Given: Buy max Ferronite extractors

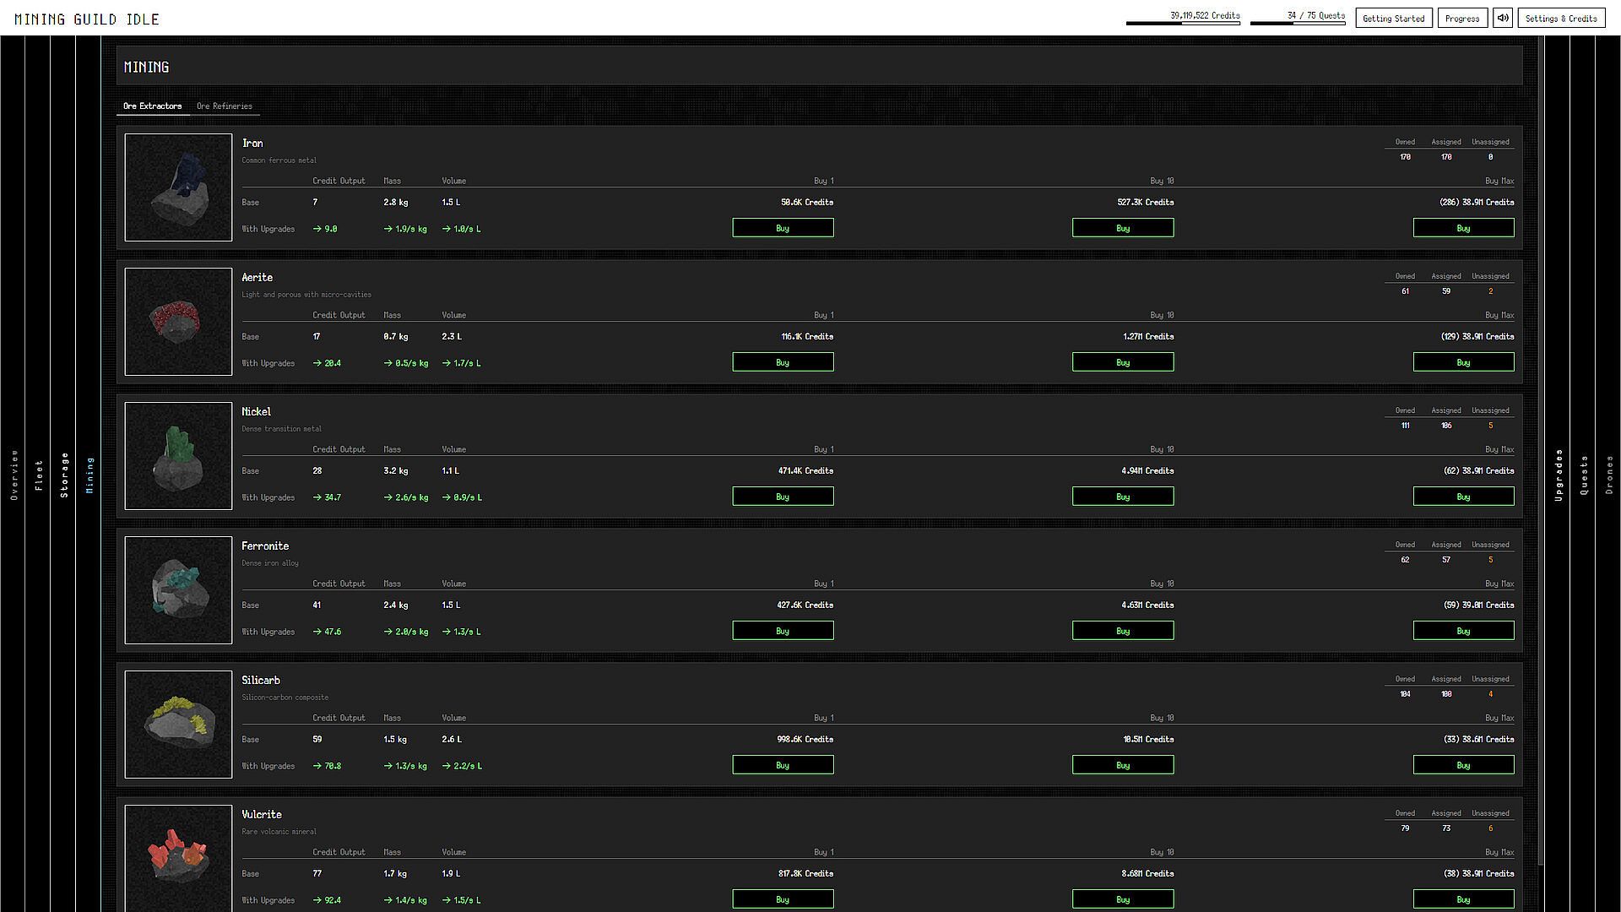Looking at the screenshot, I should (1463, 631).
